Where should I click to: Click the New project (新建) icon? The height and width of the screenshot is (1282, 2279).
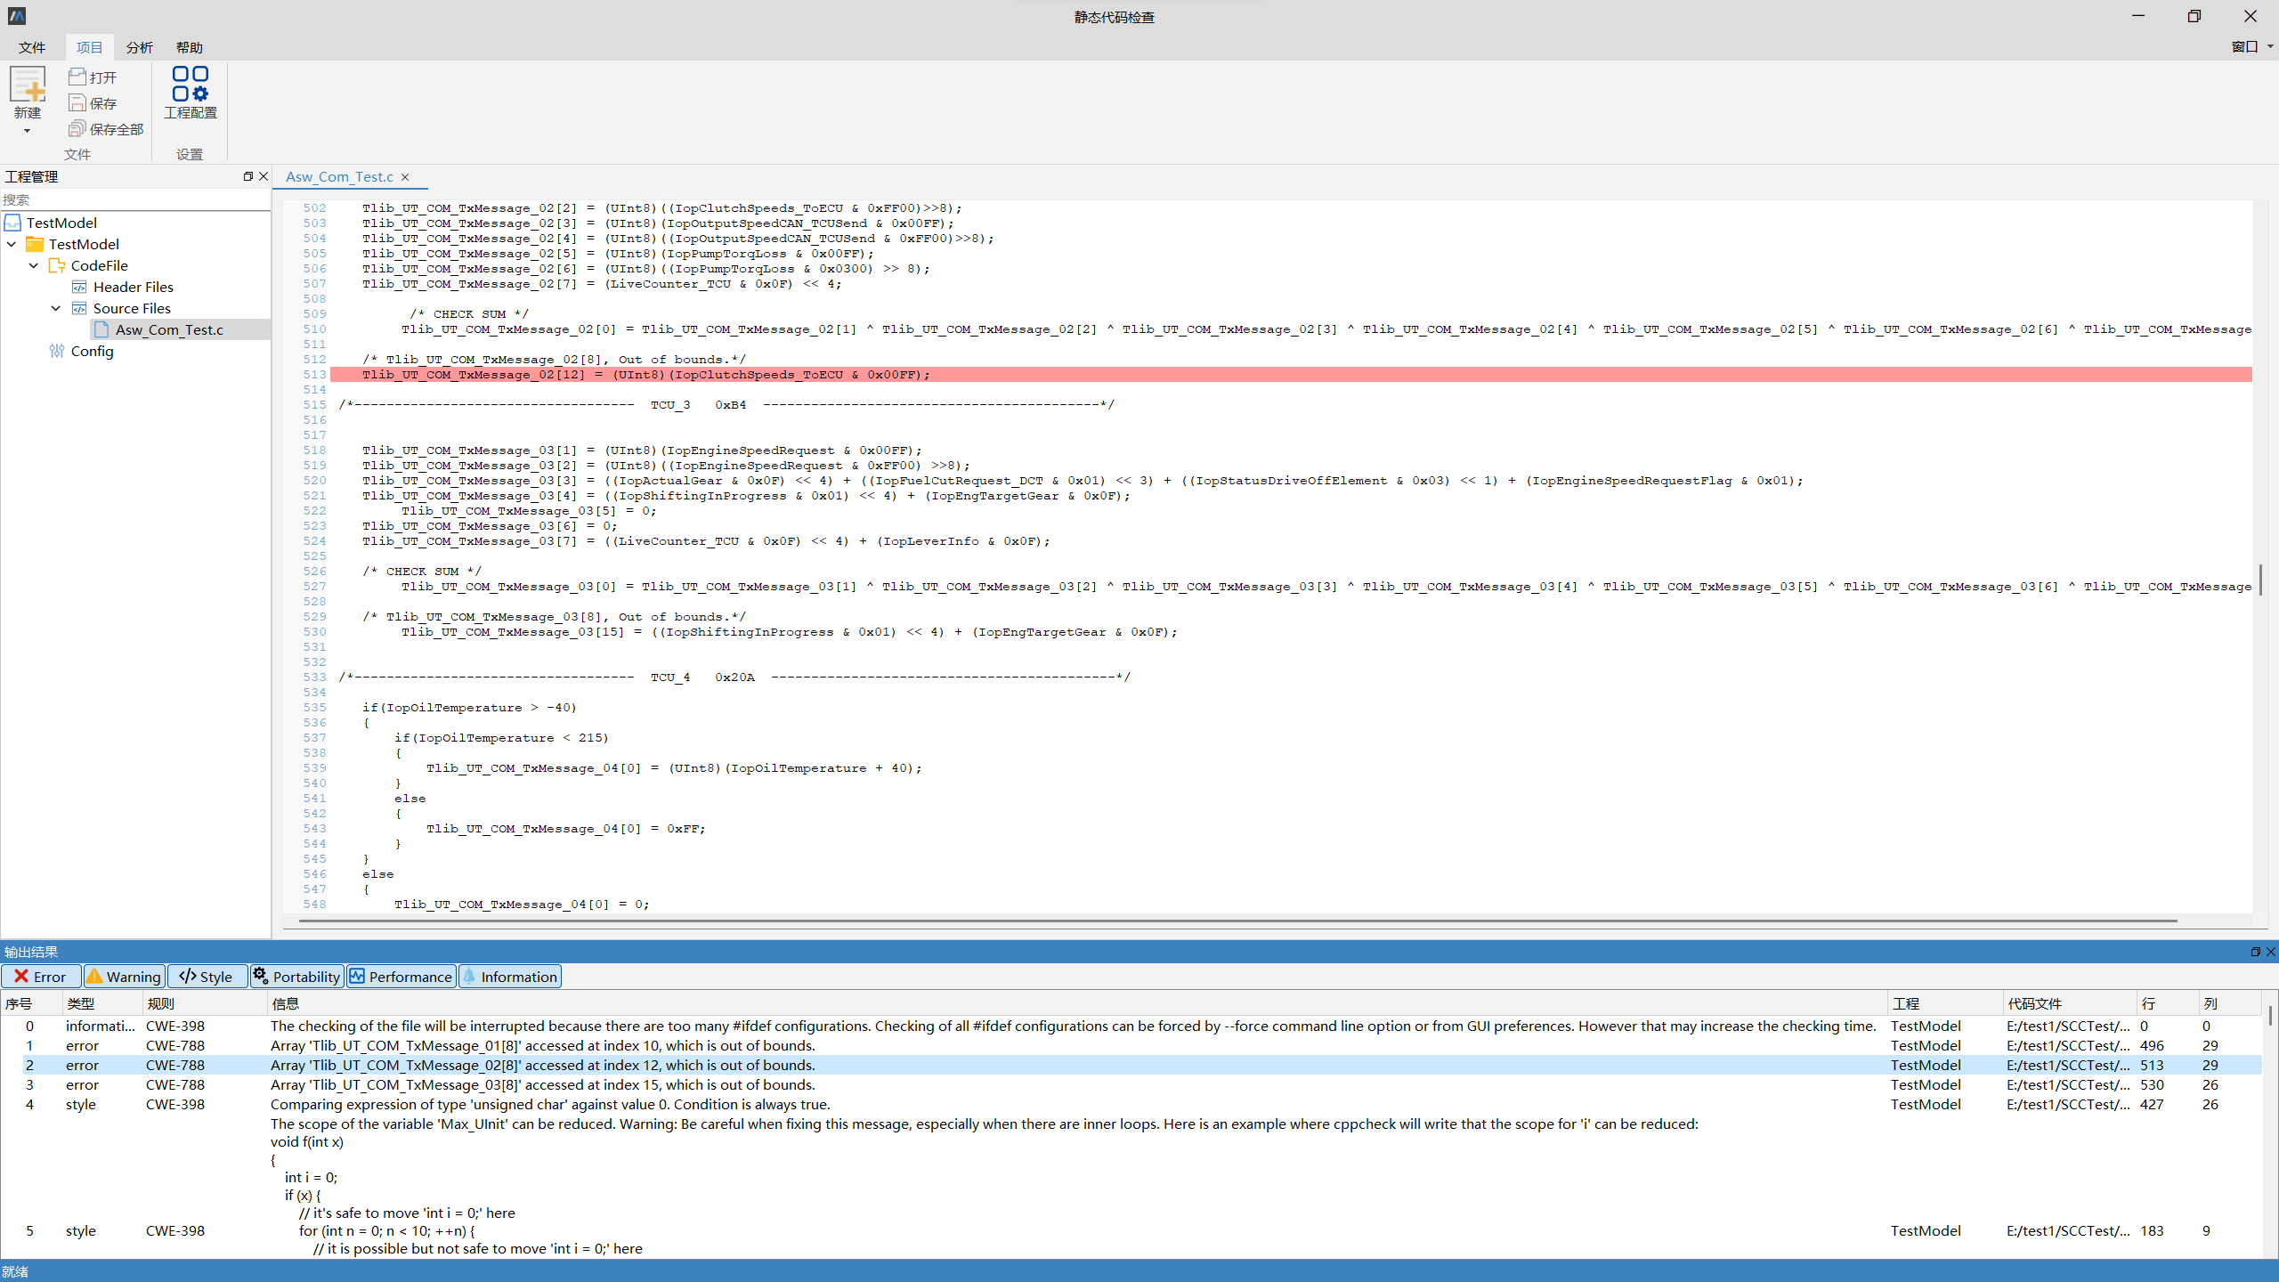click(x=28, y=86)
